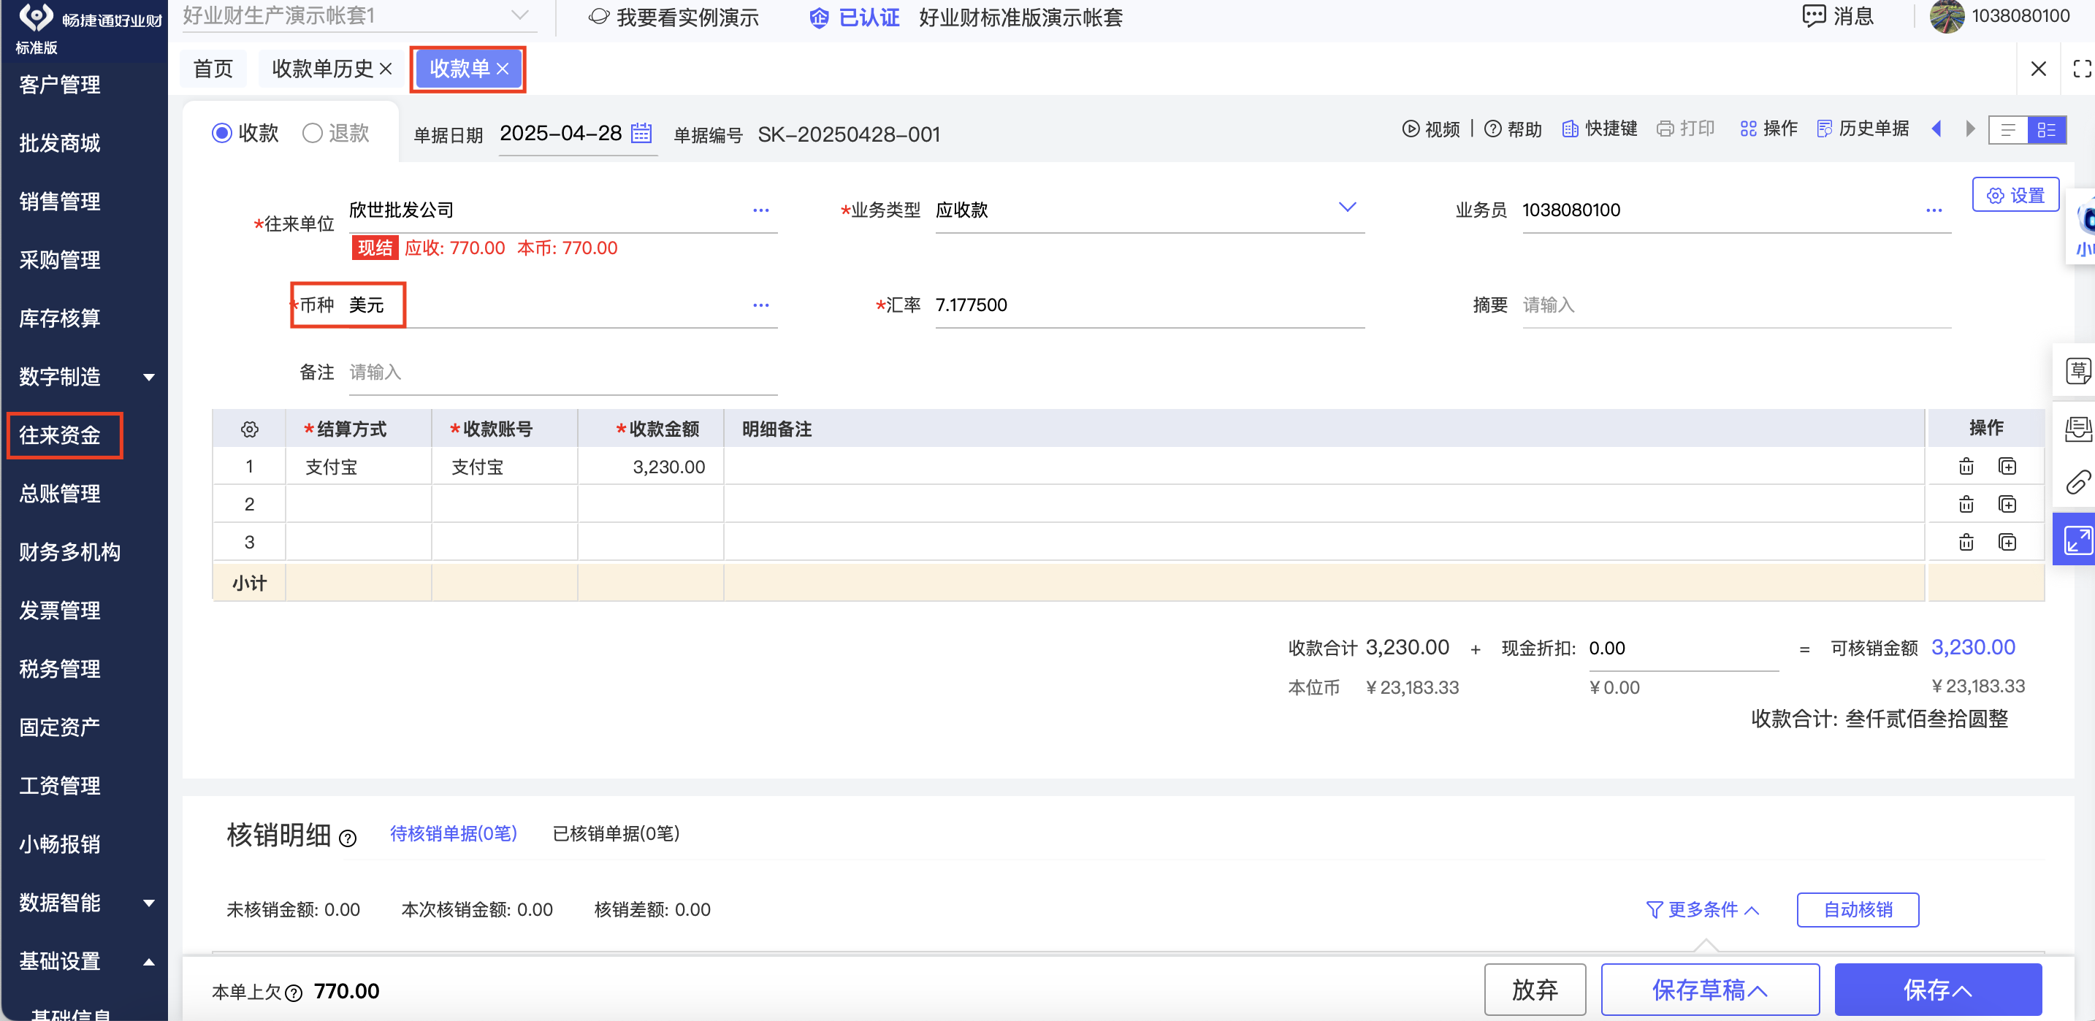Expand the 业务类型 dropdown

1347,207
